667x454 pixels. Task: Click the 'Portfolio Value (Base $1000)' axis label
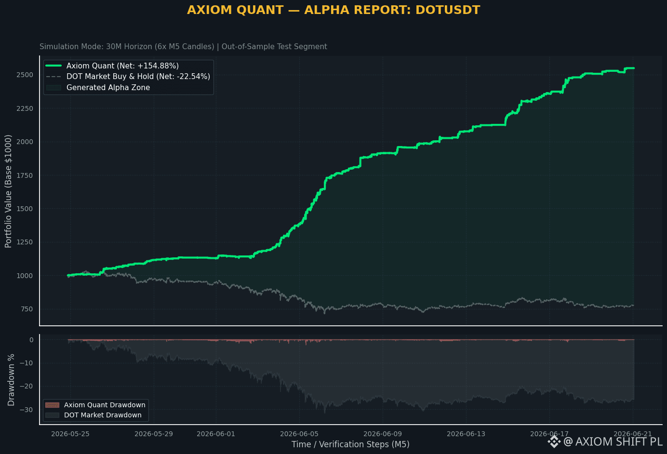pos(8,191)
